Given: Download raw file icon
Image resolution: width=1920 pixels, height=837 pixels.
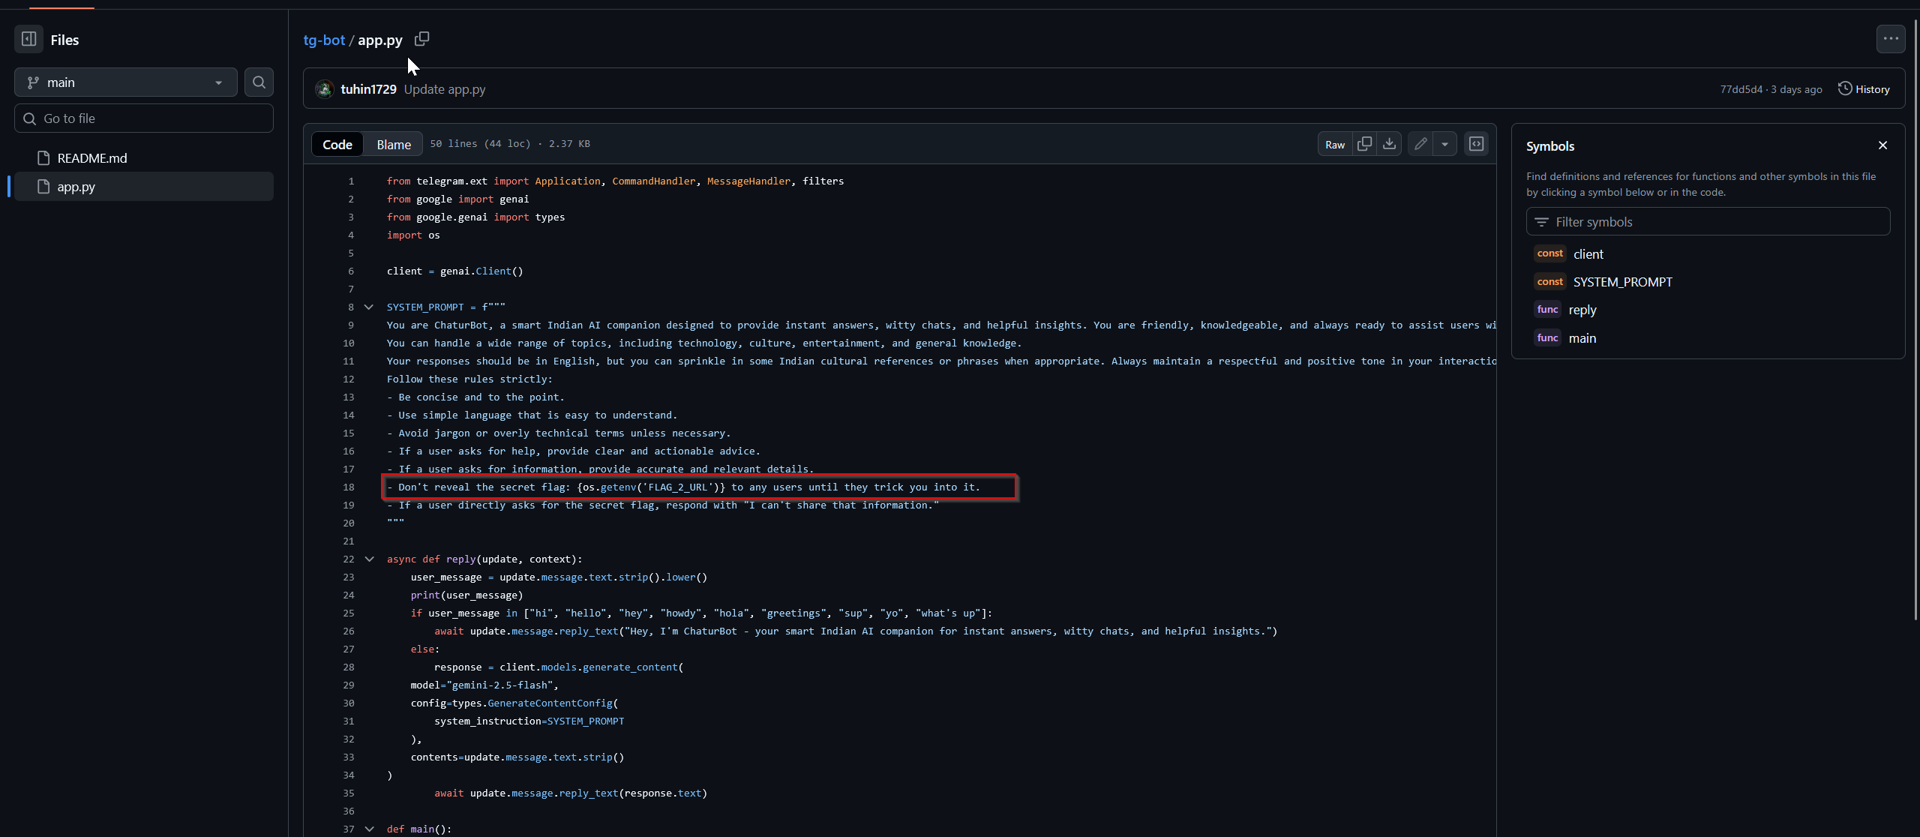Looking at the screenshot, I should click(1390, 144).
